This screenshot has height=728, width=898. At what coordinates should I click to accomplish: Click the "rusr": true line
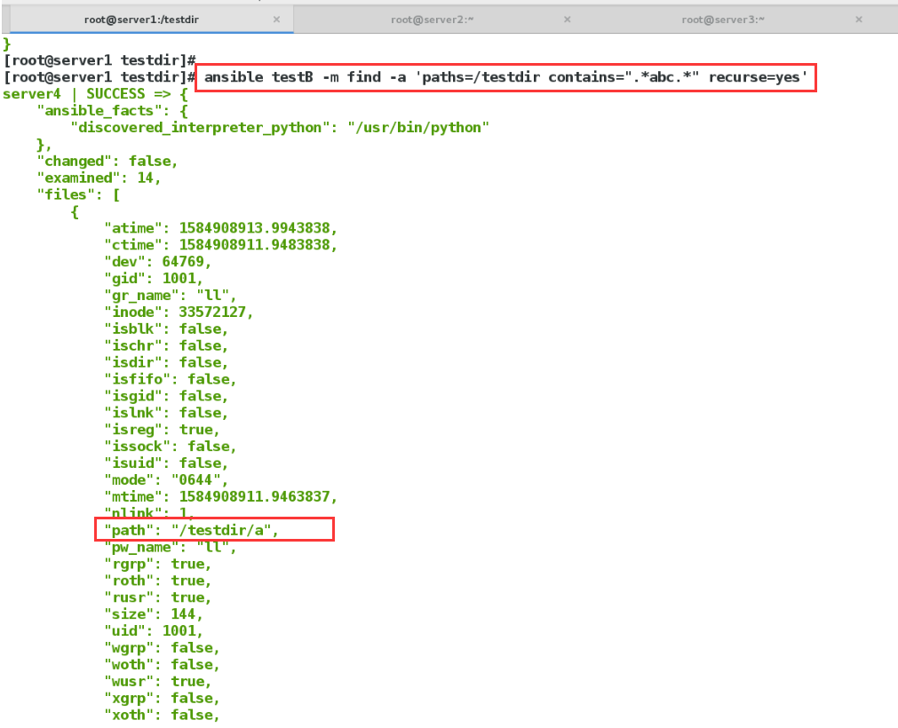point(157,597)
